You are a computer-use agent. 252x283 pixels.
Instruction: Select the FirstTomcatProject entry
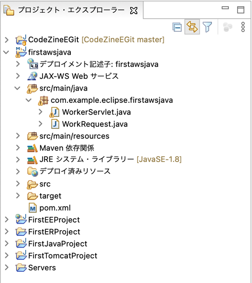click(63, 256)
